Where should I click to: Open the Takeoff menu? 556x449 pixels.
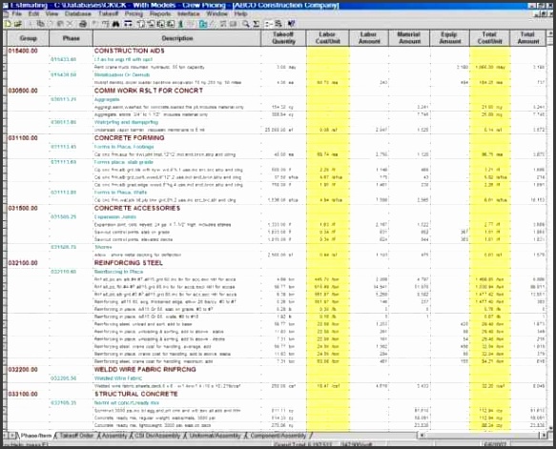click(108, 13)
